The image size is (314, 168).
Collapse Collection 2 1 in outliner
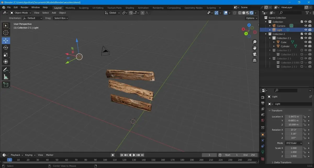pos(270,38)
